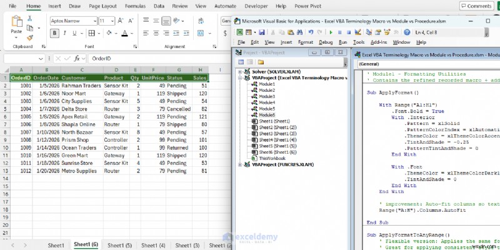Open the Paste options dropdown arrow
This screenshot has height=250, width=500.
click(16, 37)
